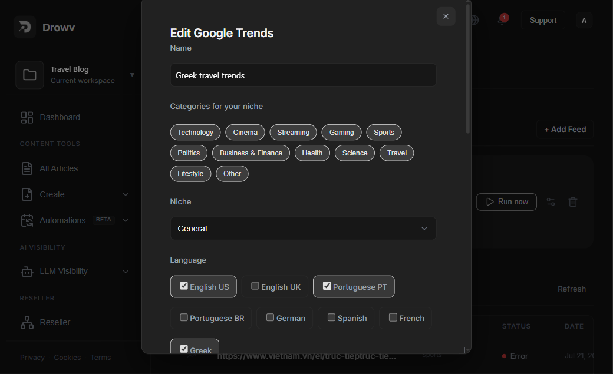Open the Terms footer link
This screenshot has width=613, height=374.
coord(100,357)
